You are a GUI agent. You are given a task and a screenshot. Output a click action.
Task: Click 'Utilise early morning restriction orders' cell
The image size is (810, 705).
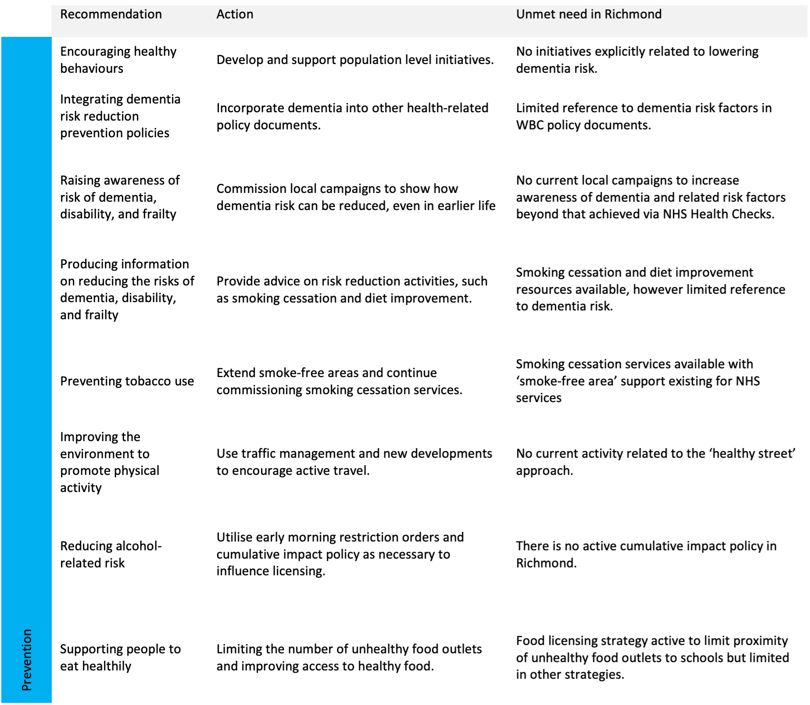[x=340, y=554]
